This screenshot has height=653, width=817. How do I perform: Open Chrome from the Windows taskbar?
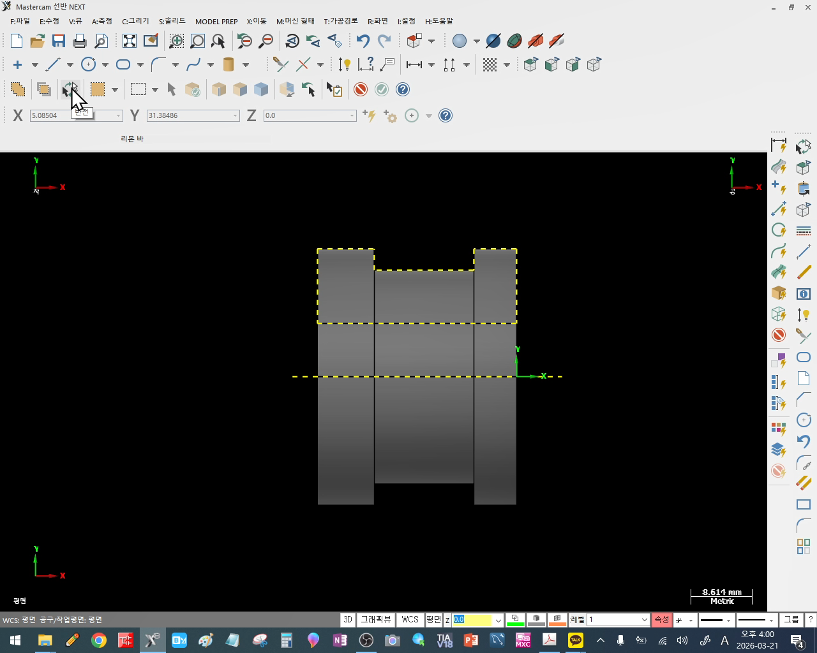pos(99,640)
